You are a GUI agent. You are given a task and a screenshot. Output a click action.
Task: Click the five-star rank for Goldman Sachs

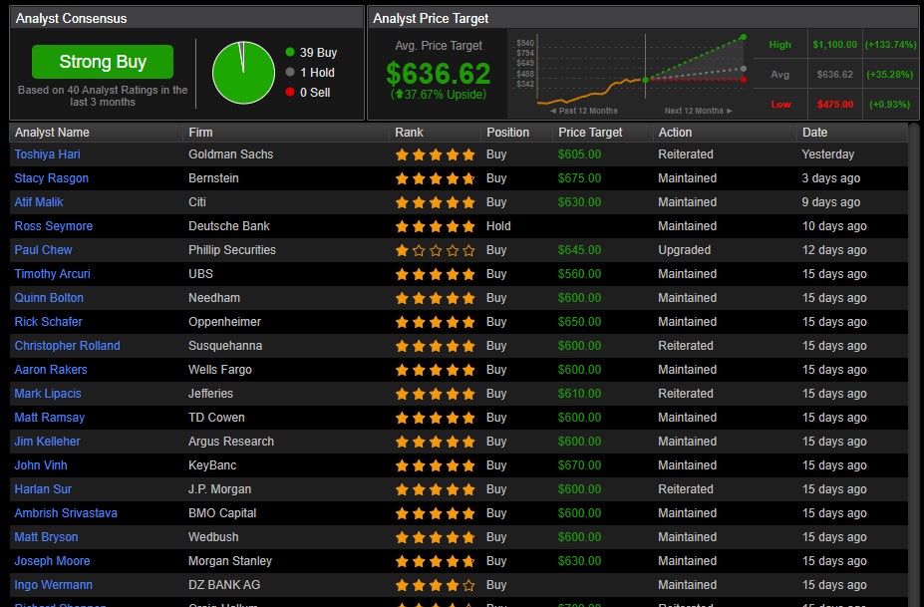click(435, 155)
